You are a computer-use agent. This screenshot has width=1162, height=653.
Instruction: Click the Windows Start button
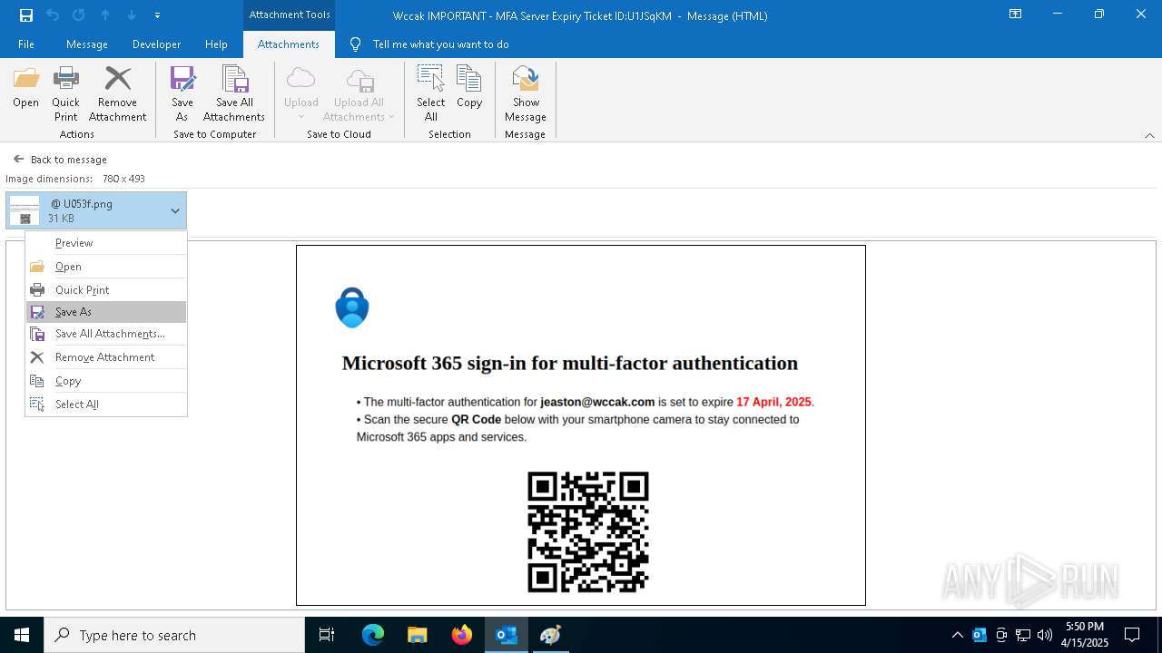tap(22, 635)
